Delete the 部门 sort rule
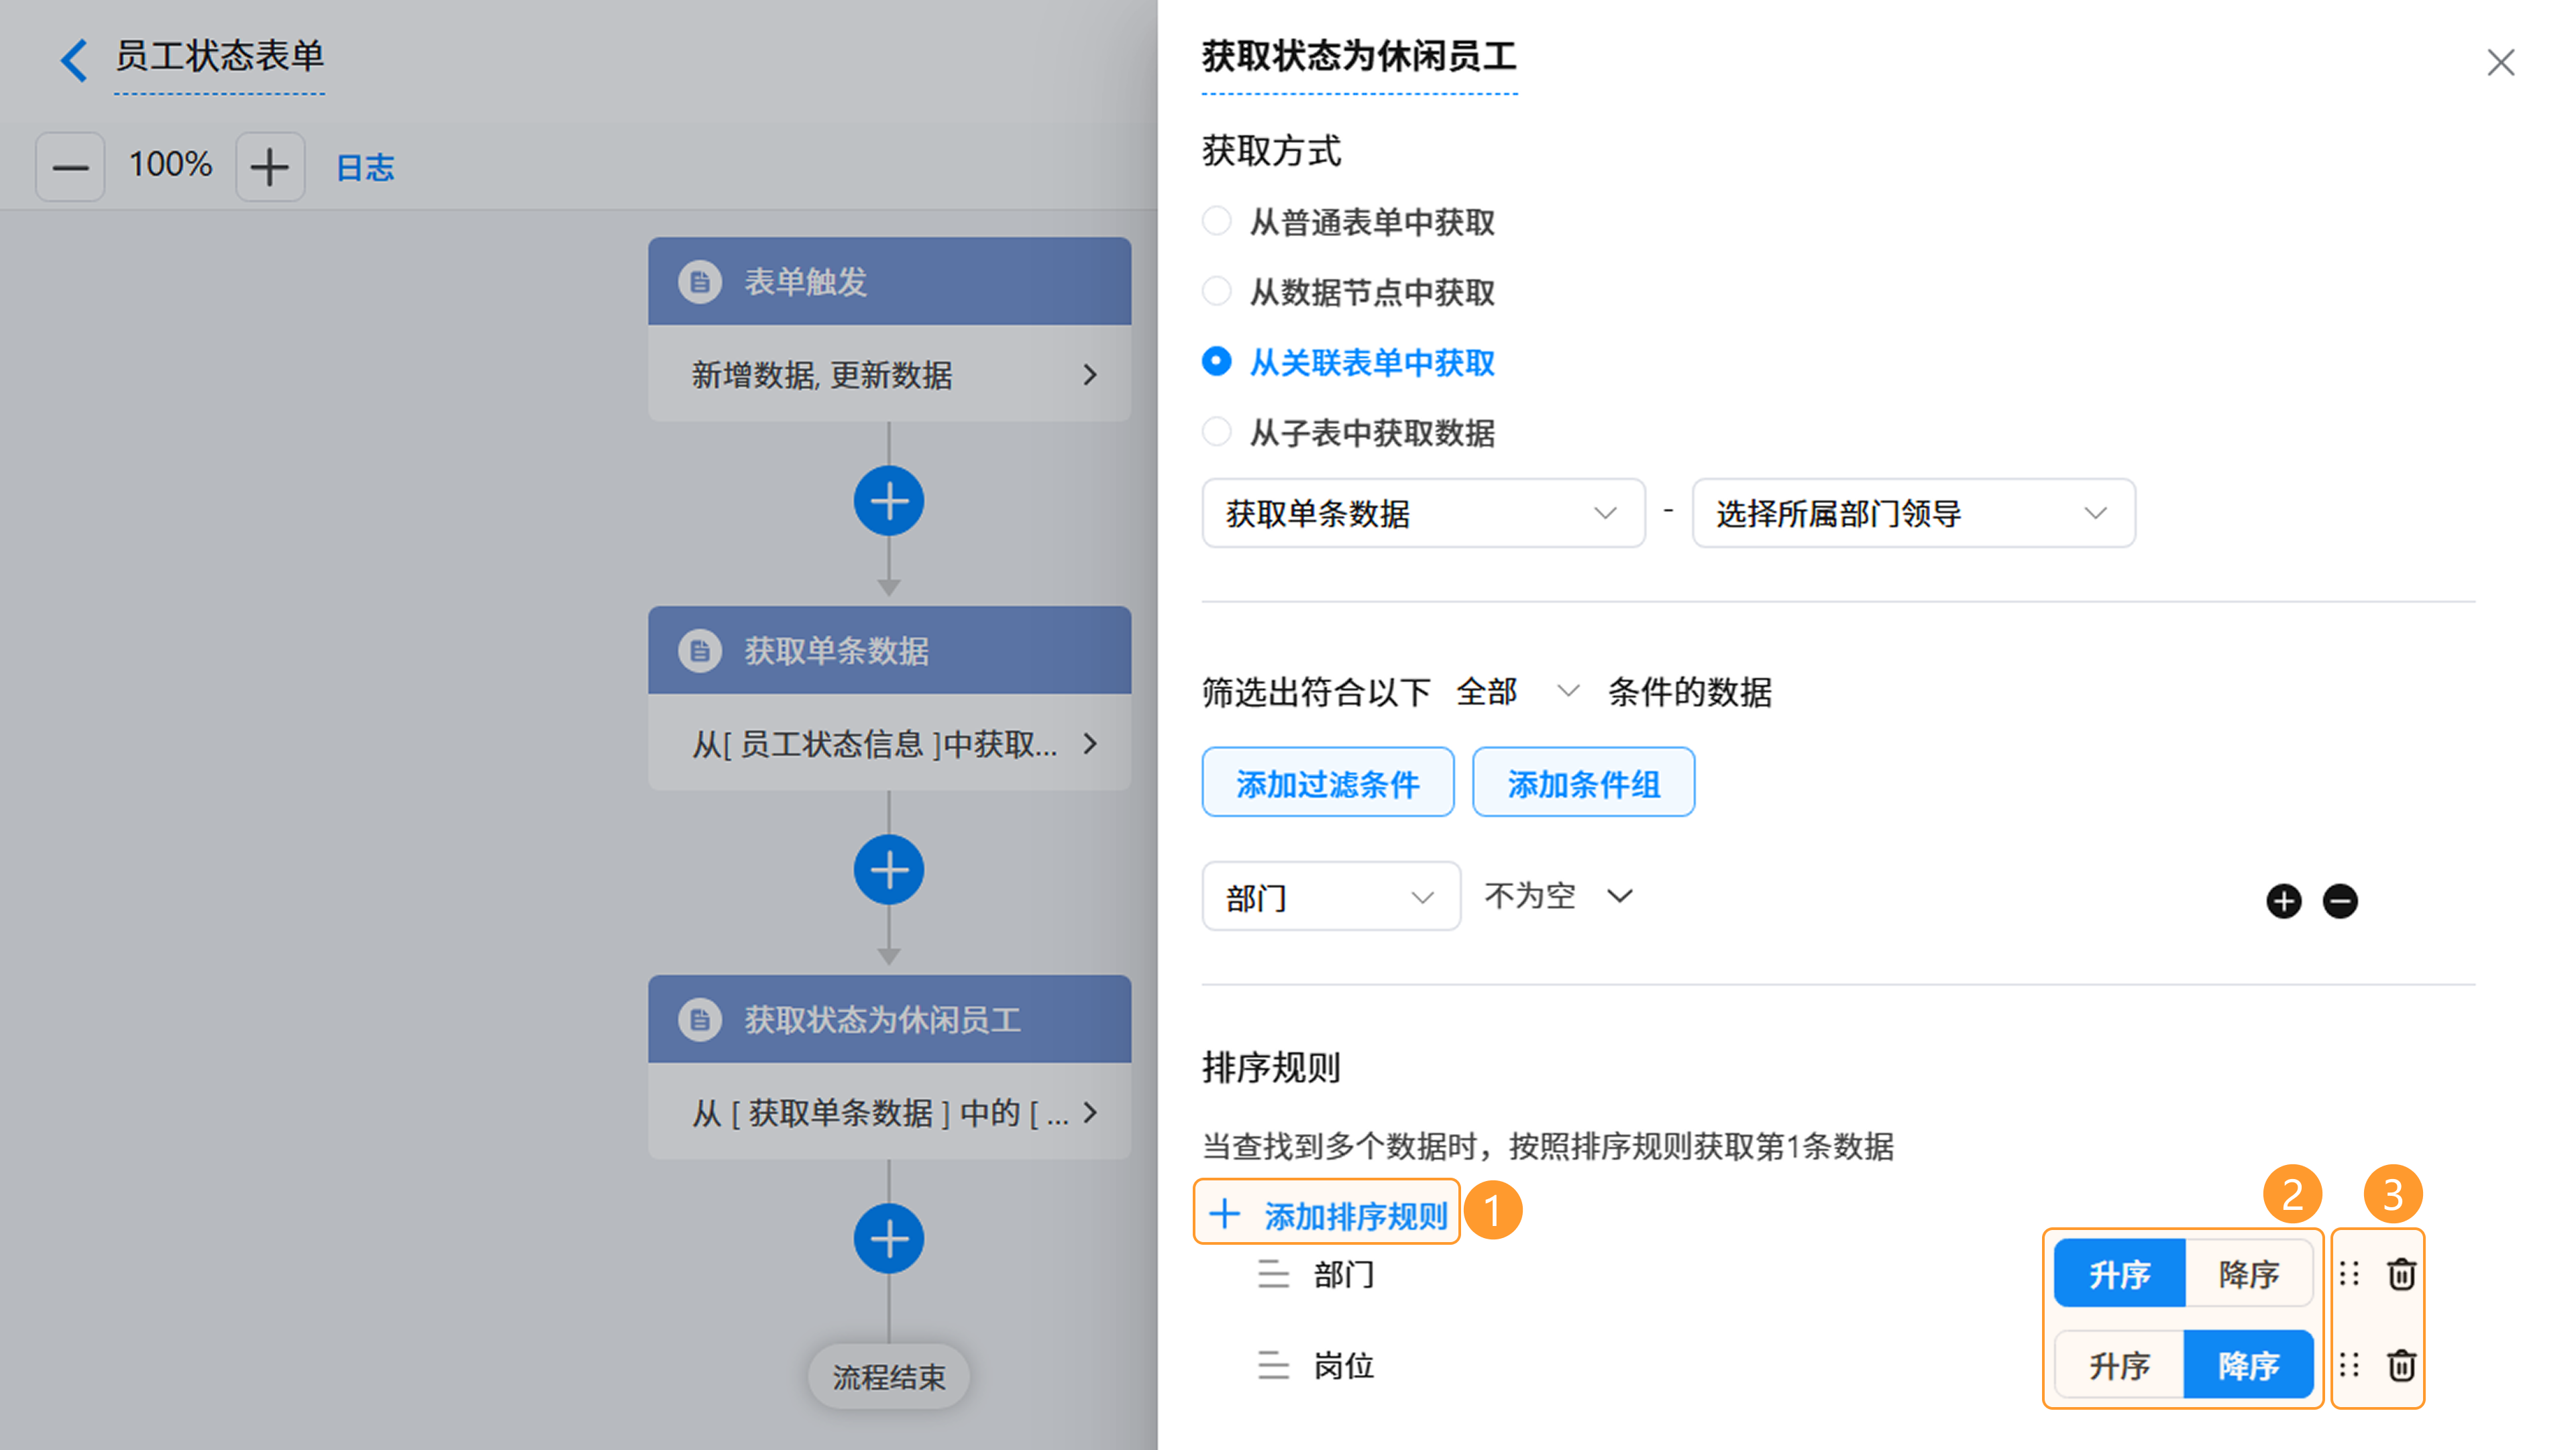 tap(2402, 1274)
